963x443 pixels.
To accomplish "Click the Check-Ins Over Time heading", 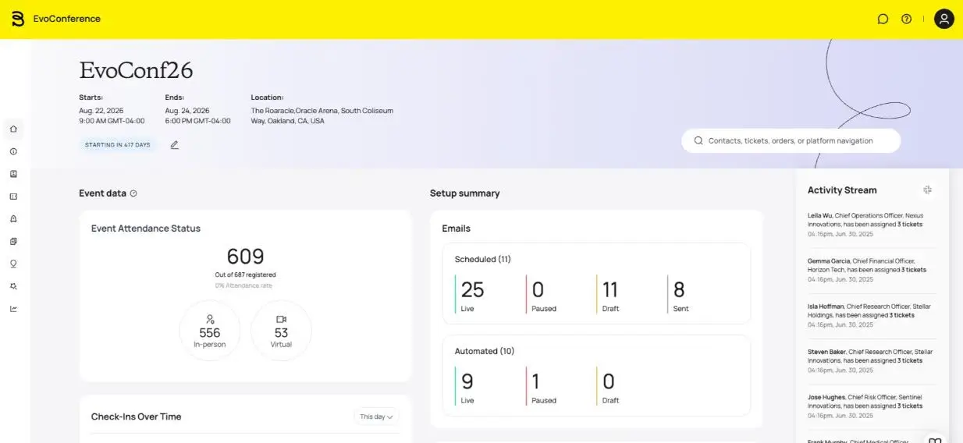I will tap(137, 416).
